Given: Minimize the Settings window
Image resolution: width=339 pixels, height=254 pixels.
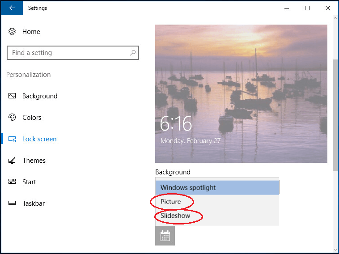Looking at the screenshot, I should (287, 8).
